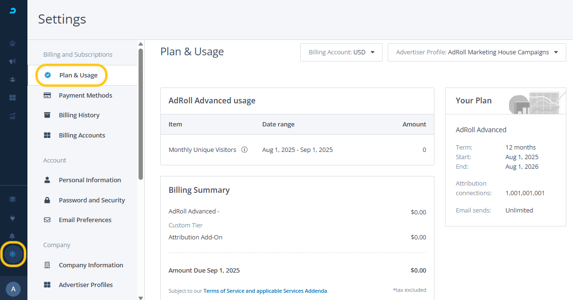The width and height of the screenshot is (573, 300).
Task: Expand the Billing Account USD dropdown
Action: coord(341,52)
